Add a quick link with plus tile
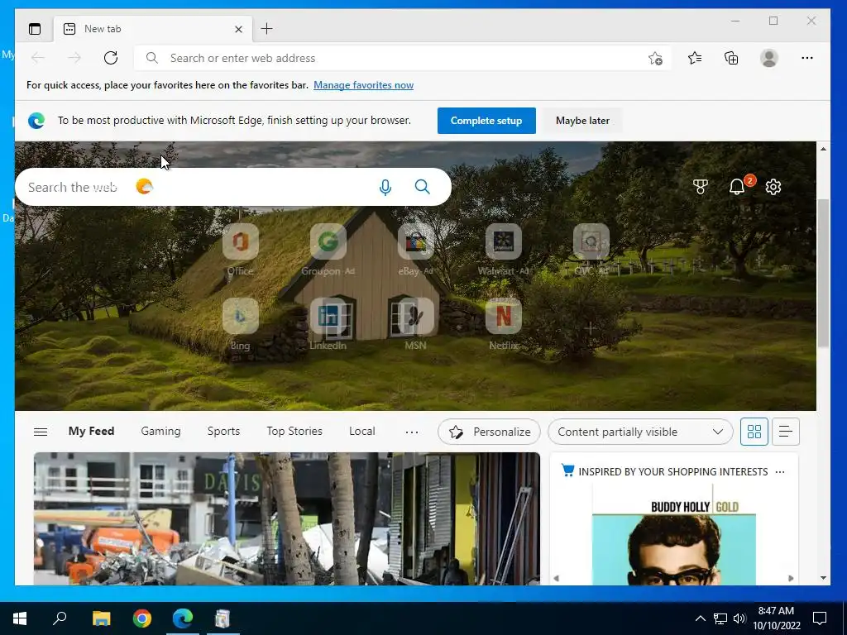The width and height of the screenshot is (847, 635). (590, 327)
